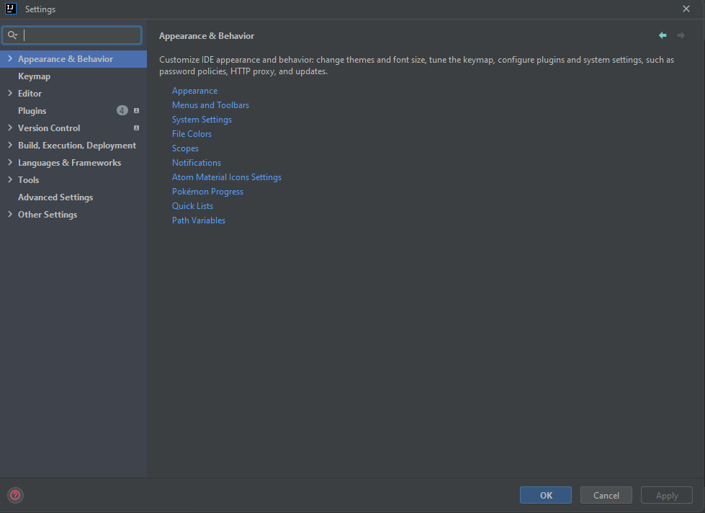Open the Path Variables link

click(199, 220)
